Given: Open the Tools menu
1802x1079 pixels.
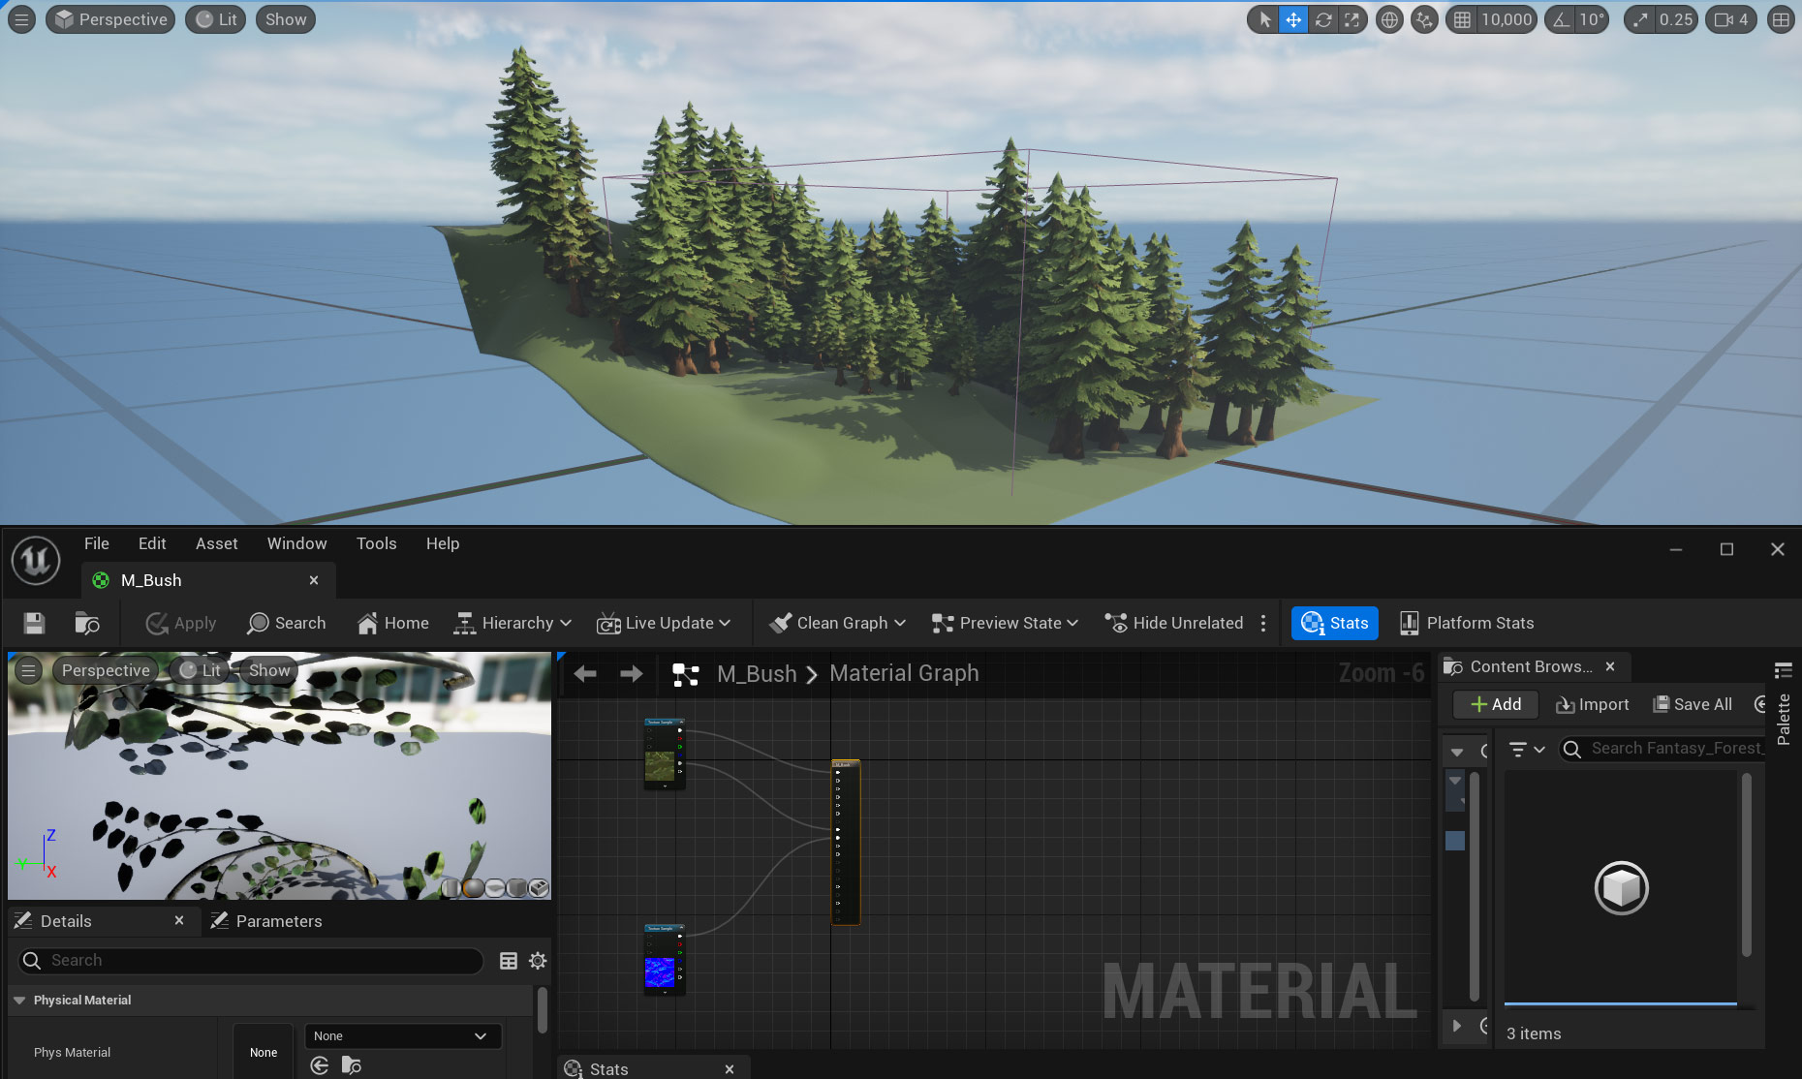Looking at the screenshot, I should pyautogui.click(x=376, y=543).
